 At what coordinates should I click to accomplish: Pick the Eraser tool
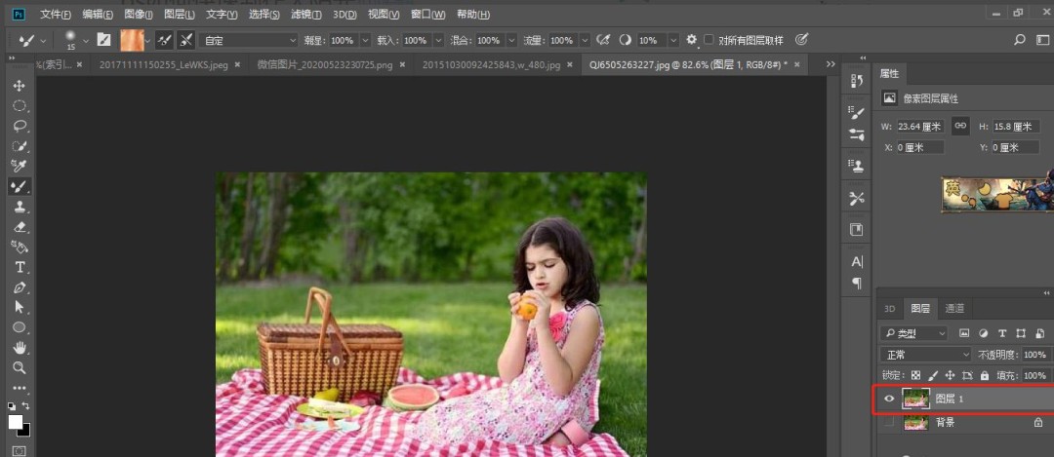pyautogui.click(x=19, y=227)
